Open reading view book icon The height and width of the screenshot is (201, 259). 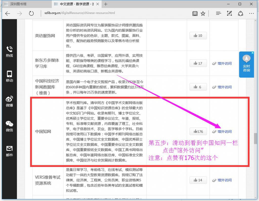pos(195,13)
